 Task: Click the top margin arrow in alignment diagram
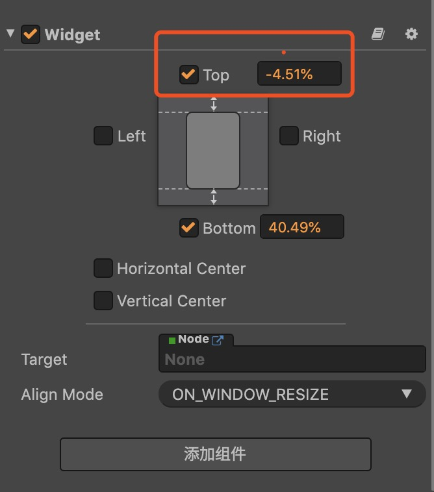point(214,104)
